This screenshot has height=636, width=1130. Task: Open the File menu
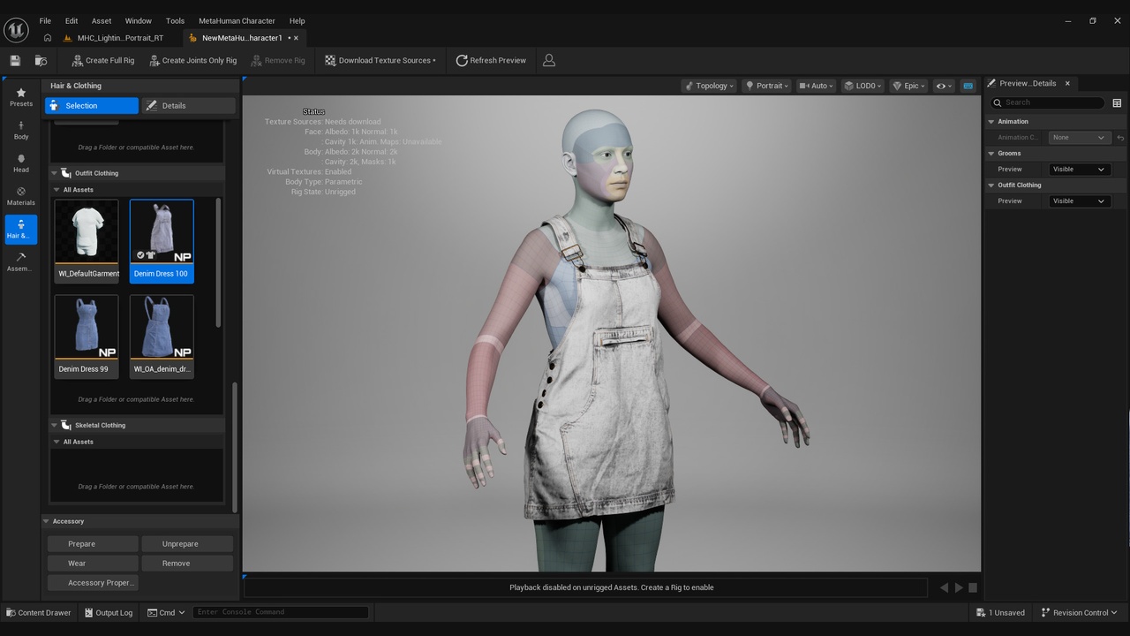[x=45, y=20]
